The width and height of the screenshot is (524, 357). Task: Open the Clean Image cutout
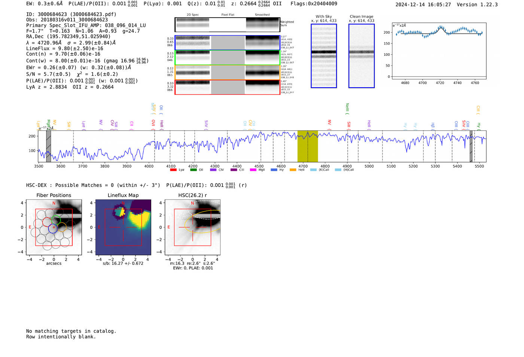pyautogui.click(x=362, y=56)
